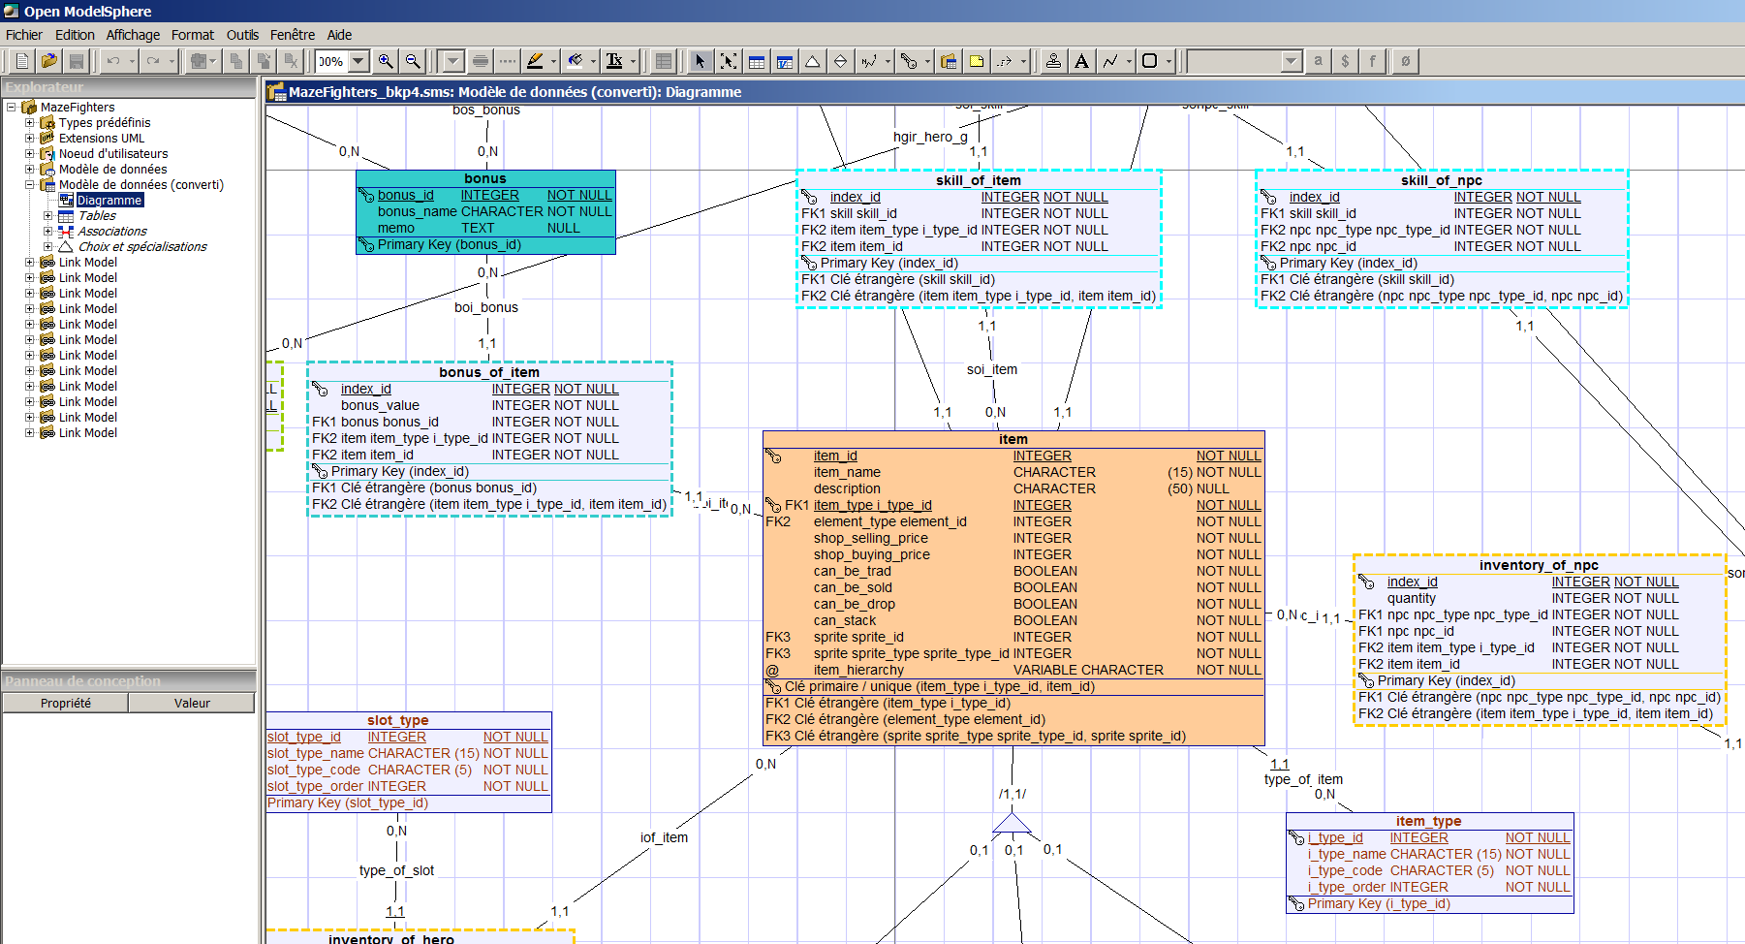The width and height of the screenshot is (1745, 944).
Task: Select the marquee zoom selection tool
Action: coord(729,61)
